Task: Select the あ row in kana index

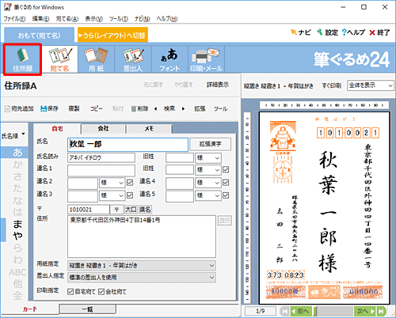Action: pyautogui.click(x=17, y=153)
